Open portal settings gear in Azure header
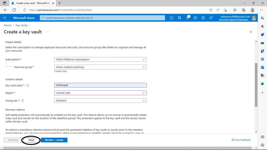The width and height of the screenshot is (267, 150). coord(195,18)
